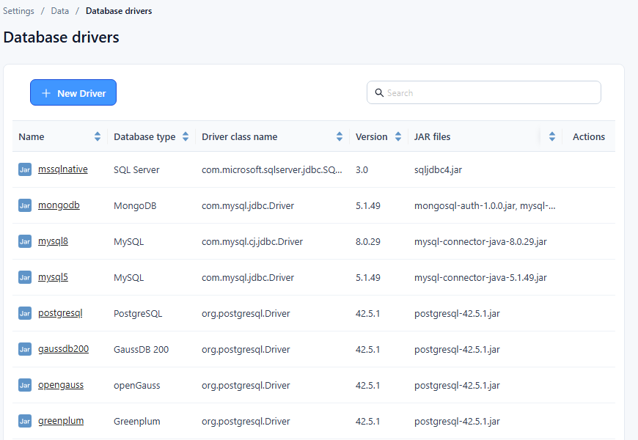Click version 3.0 in the mssqlnative row
Screen dimensions: 638x440
click(362, 169)
